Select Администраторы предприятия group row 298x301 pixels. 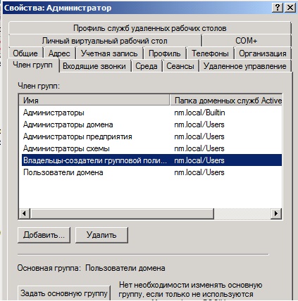coord(151,136)
